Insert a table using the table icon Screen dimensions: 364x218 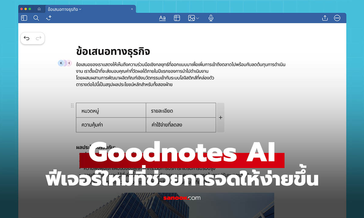(177, 18)
